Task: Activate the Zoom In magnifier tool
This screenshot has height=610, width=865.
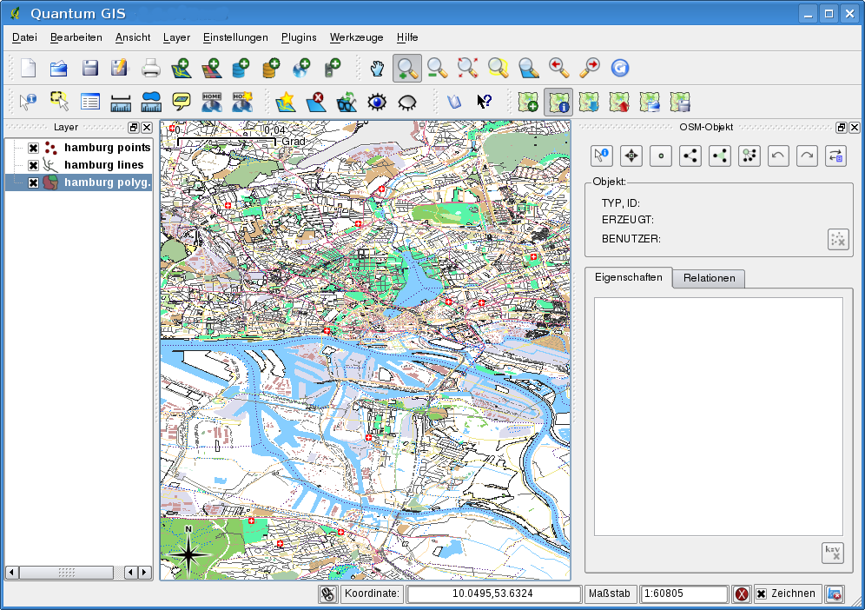Action: point(407,68)
